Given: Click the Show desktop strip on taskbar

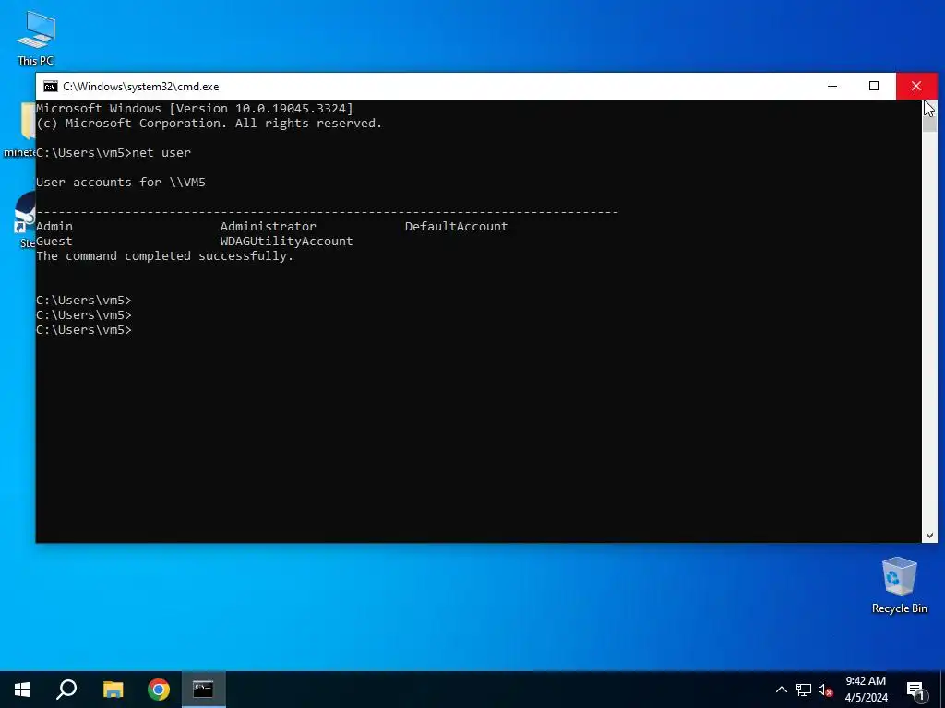Looking at the screenshot, I should (942, 690).
